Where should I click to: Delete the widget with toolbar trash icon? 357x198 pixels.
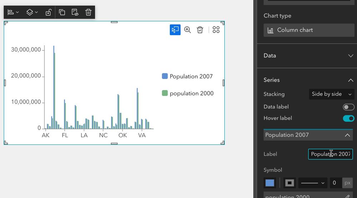pos(88,12)
